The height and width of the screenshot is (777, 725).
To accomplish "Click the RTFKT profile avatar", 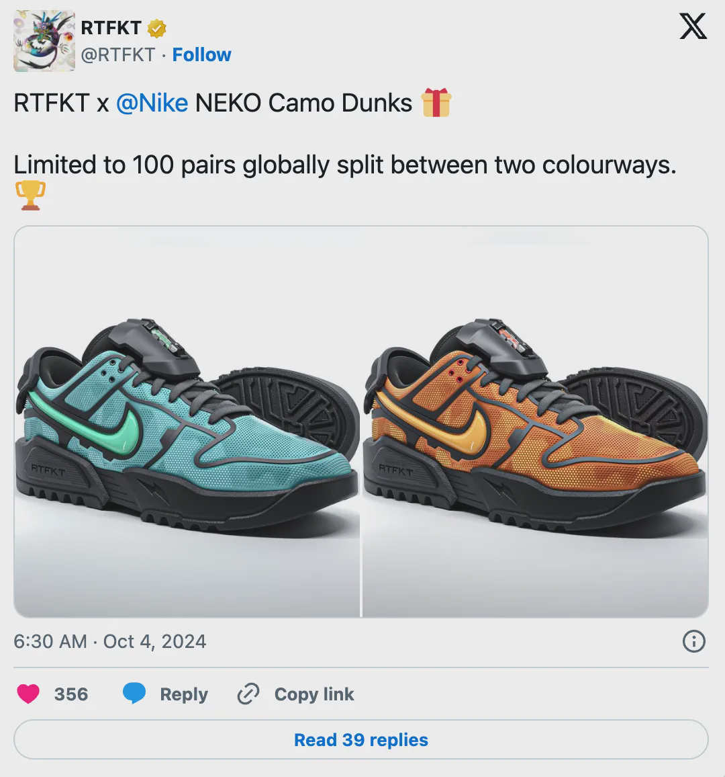I will (x=44, y=42).
